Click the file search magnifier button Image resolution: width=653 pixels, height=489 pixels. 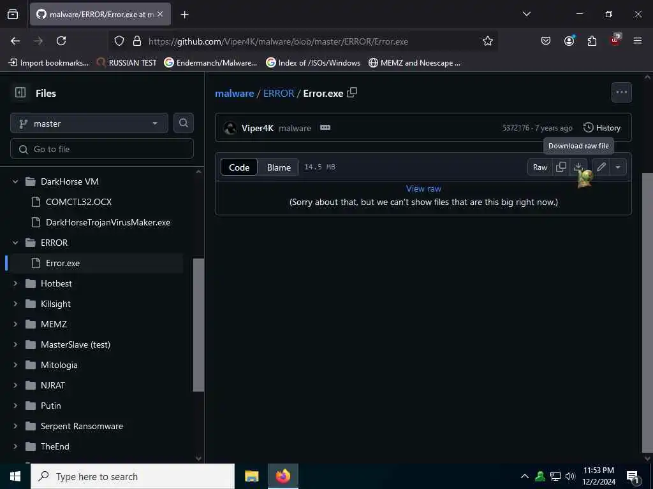coord(183,123)
